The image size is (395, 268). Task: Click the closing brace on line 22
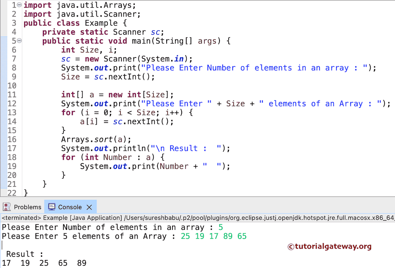25,193
